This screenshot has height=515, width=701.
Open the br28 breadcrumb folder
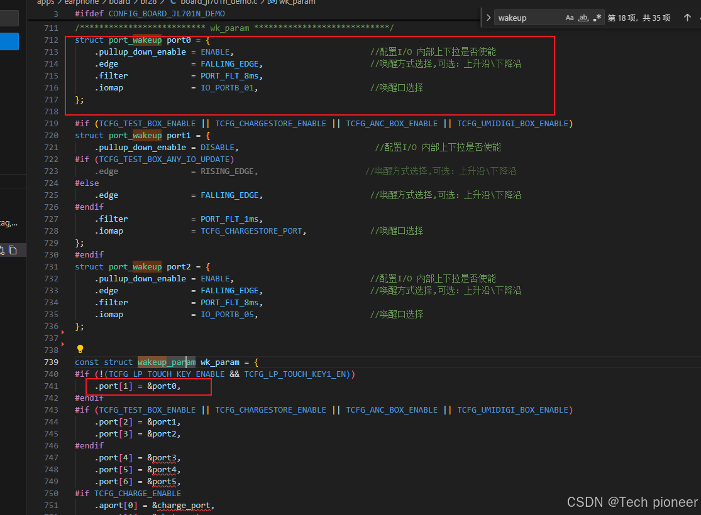pyautogui.click(x=148, y=3)
